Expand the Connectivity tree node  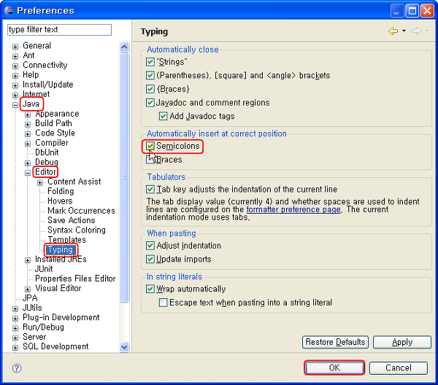click(15, 66)
